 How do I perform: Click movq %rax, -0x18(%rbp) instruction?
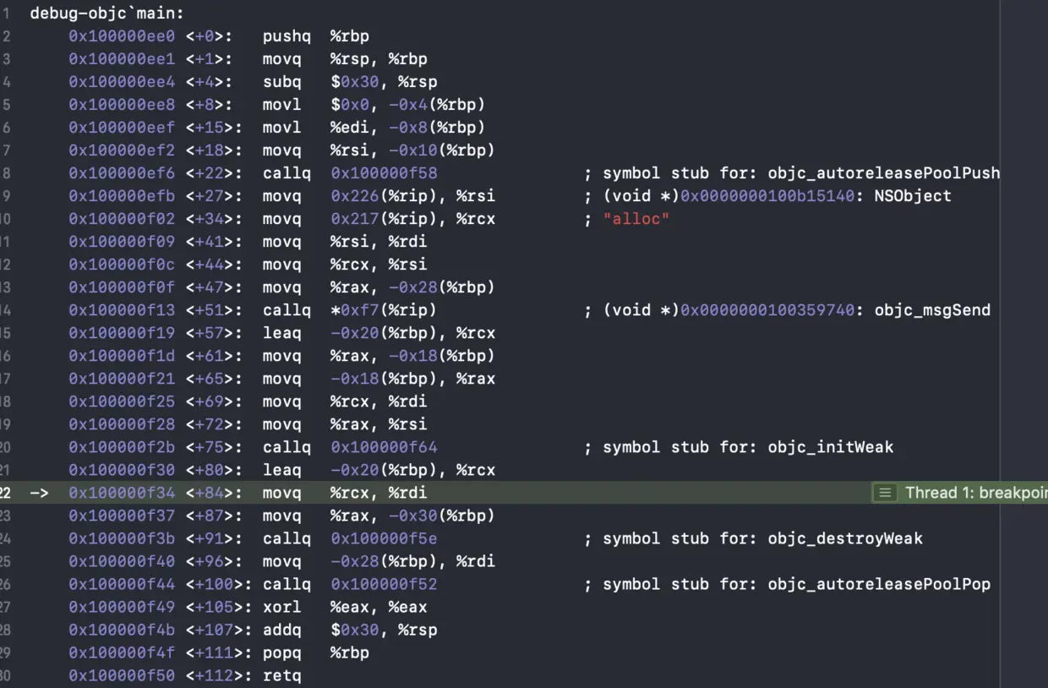click(x=379, y=356)
